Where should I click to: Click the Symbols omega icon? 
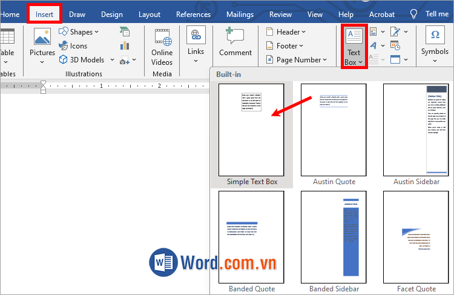point(435,35)
